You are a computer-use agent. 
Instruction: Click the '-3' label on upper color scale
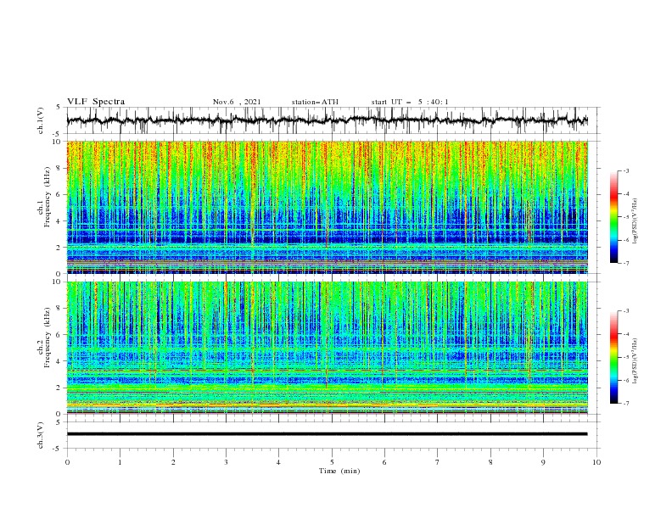(x=625, y=170)
